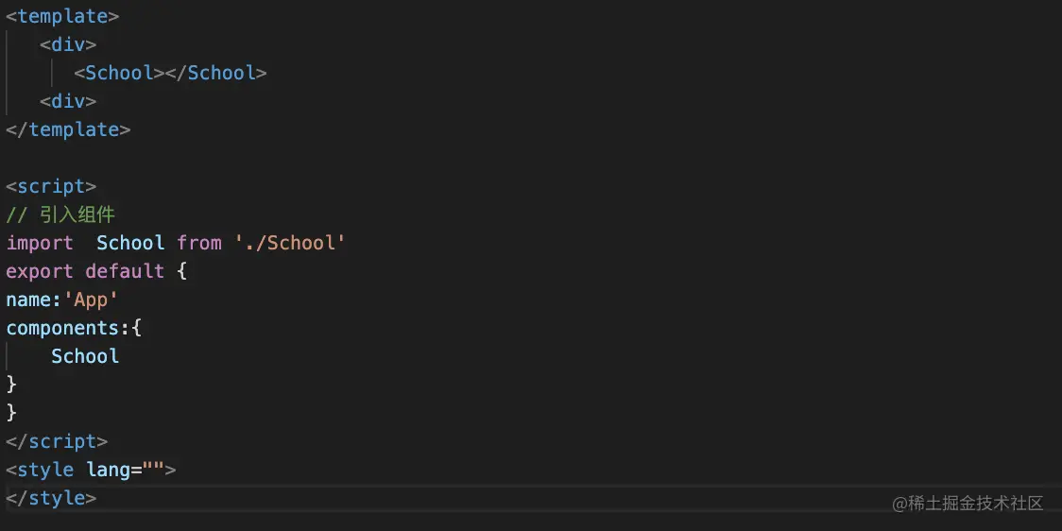Click the closing style tag
Image resolution: width=1062 pixels, height=531 pixels.
51,498
